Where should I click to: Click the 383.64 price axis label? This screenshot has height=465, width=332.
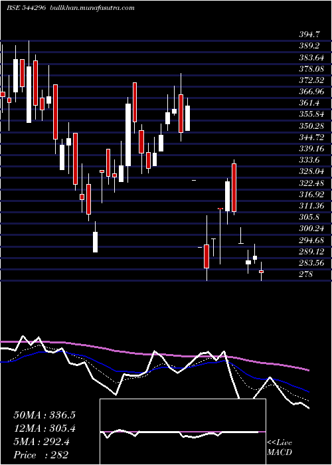[311, 57]
